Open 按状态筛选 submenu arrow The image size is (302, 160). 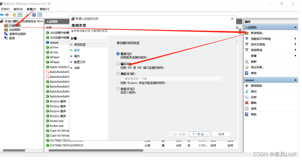coord(295,44)
